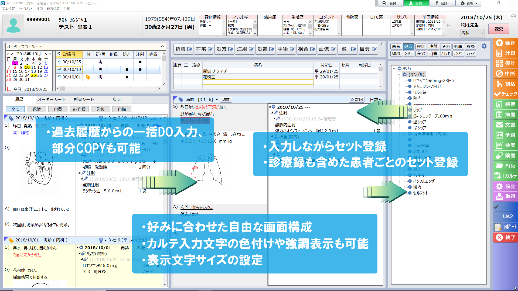
Task: Open 会計 (accounting) in the right sidebar
Action: click(x=506, y=43)
